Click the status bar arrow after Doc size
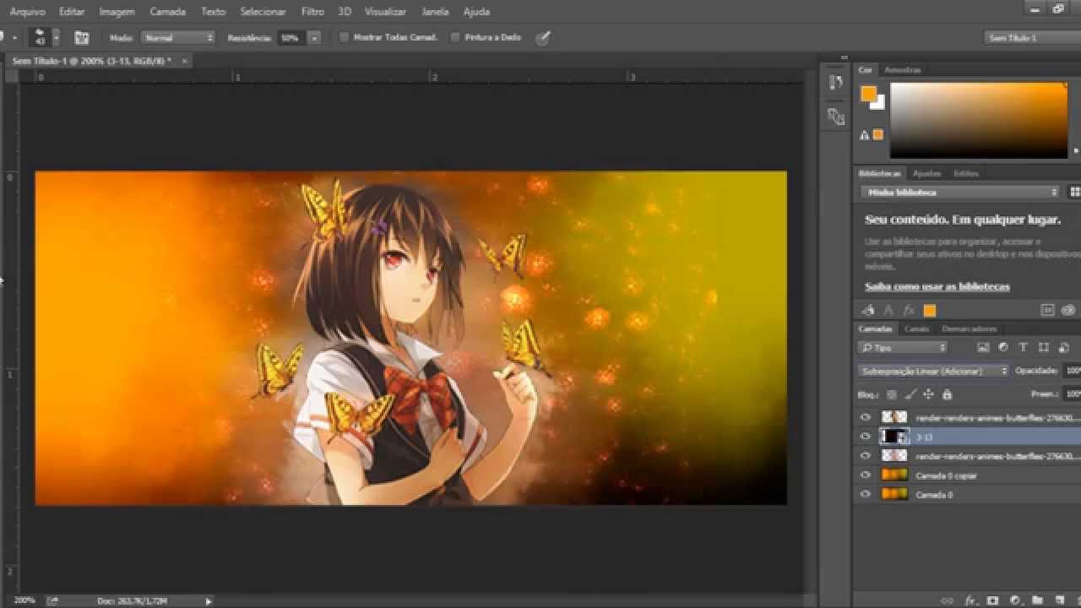This screenshot has height=608, width=1081. [209, 600]
